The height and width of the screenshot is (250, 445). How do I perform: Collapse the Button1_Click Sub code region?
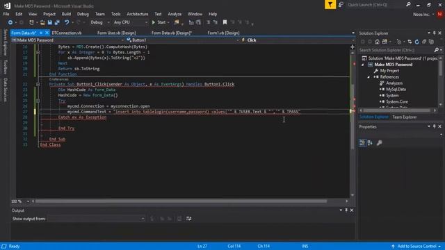pyautogui.click(x=38, y=84)
